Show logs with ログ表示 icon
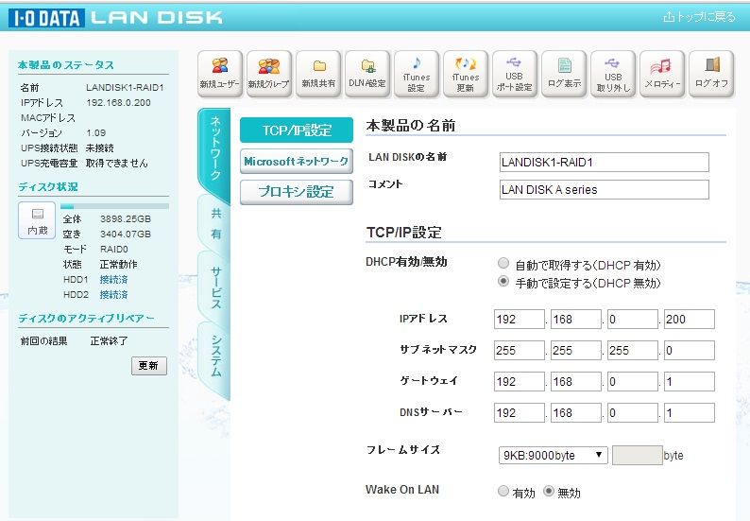The height and width of the screenshot is (521, 750). click(564, 74)
